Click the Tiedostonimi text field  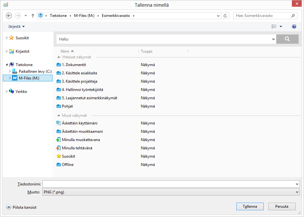pyautogui.click(x=169, y=184)
